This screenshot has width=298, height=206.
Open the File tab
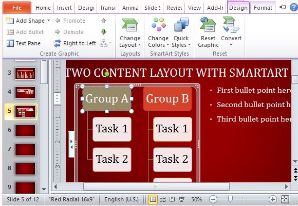tap(17, 8)
